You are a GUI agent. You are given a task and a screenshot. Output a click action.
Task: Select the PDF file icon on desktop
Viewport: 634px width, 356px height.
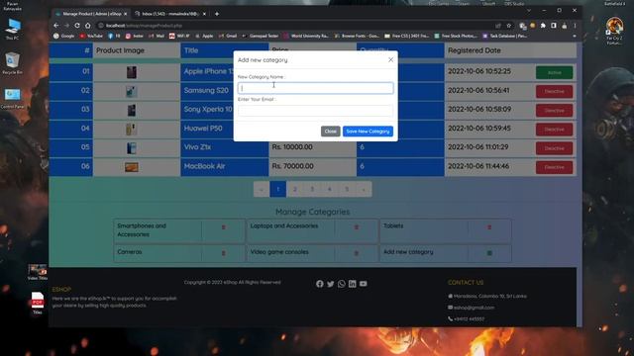(38, 304)
